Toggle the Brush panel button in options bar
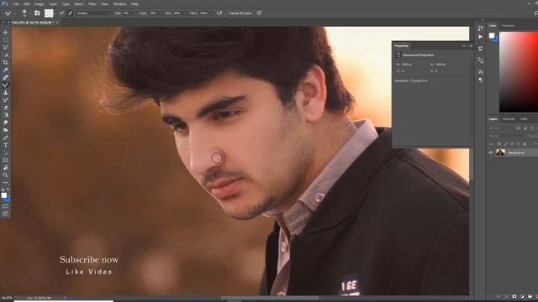 tap(37, 13)
